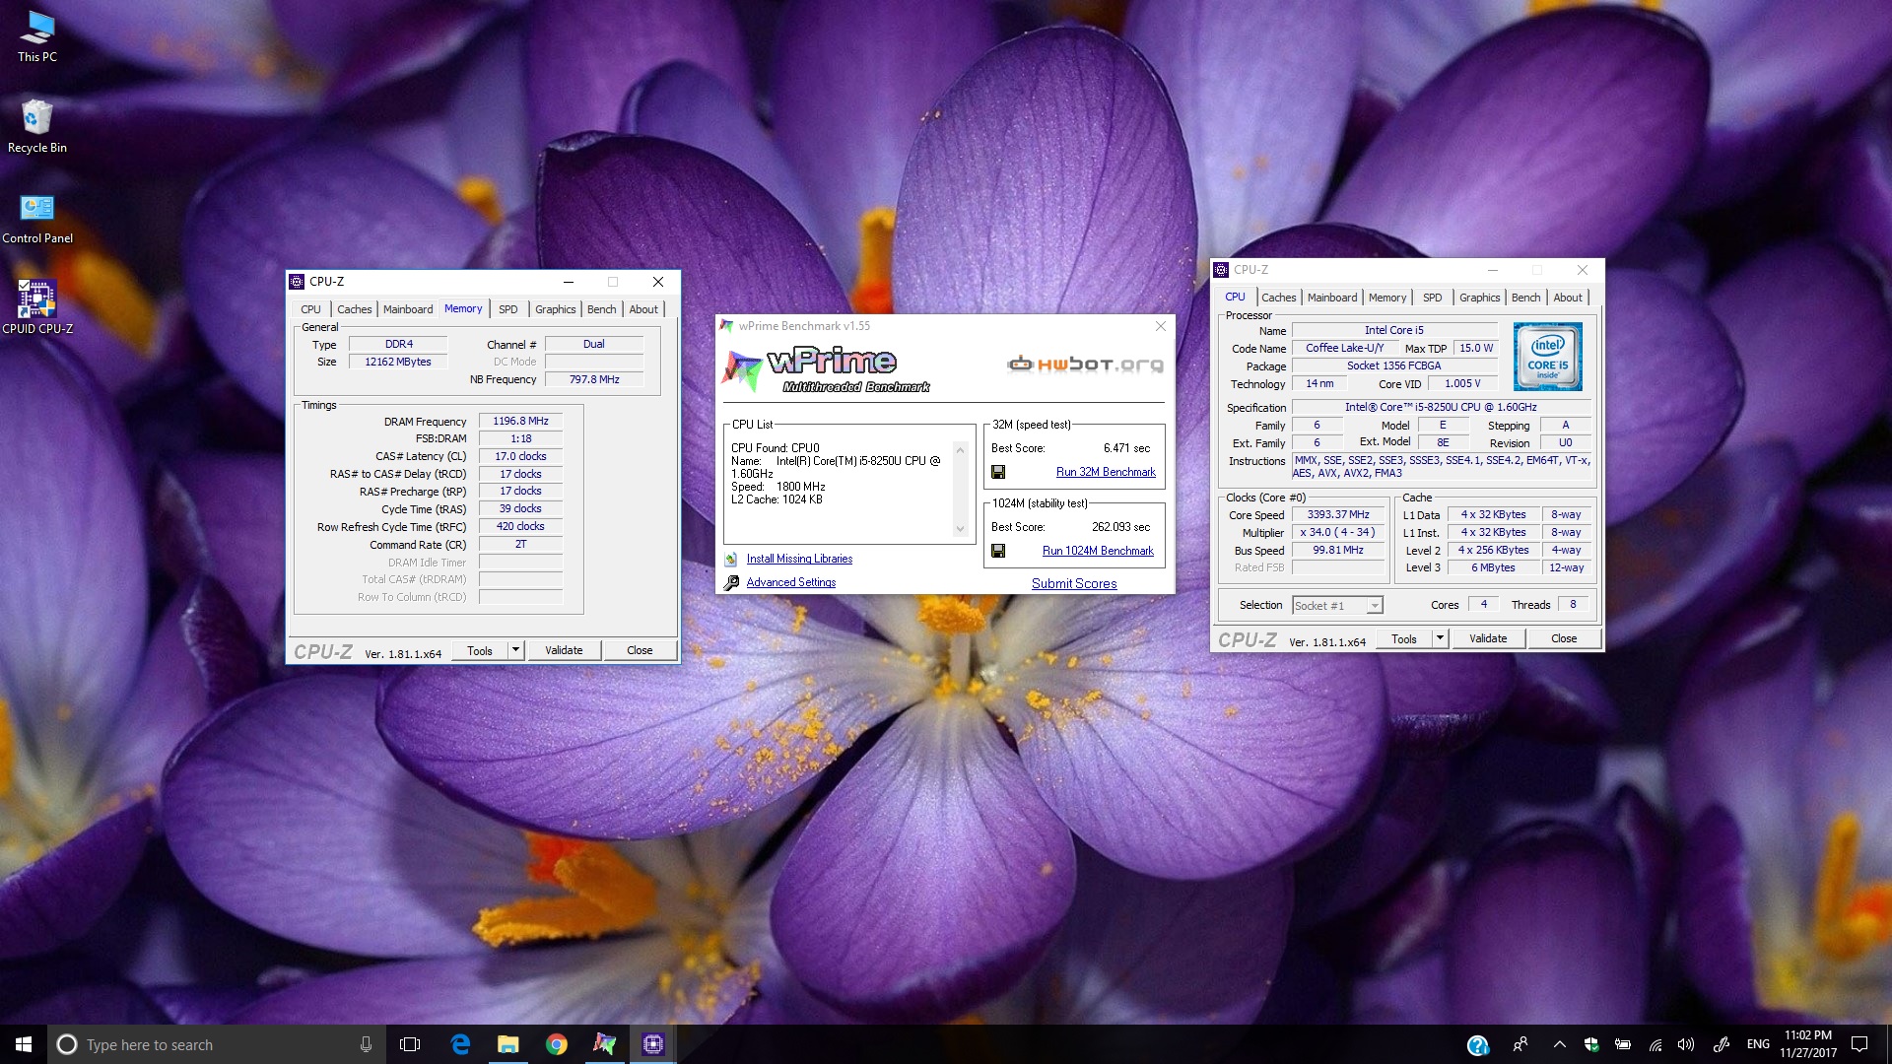Viewport: 1892px width, 1064px height.
Task: Switch to SPD tab in left CPU-Z
Action: 508,309
